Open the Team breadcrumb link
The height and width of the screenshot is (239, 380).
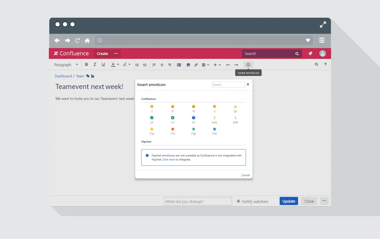[80, 76]
